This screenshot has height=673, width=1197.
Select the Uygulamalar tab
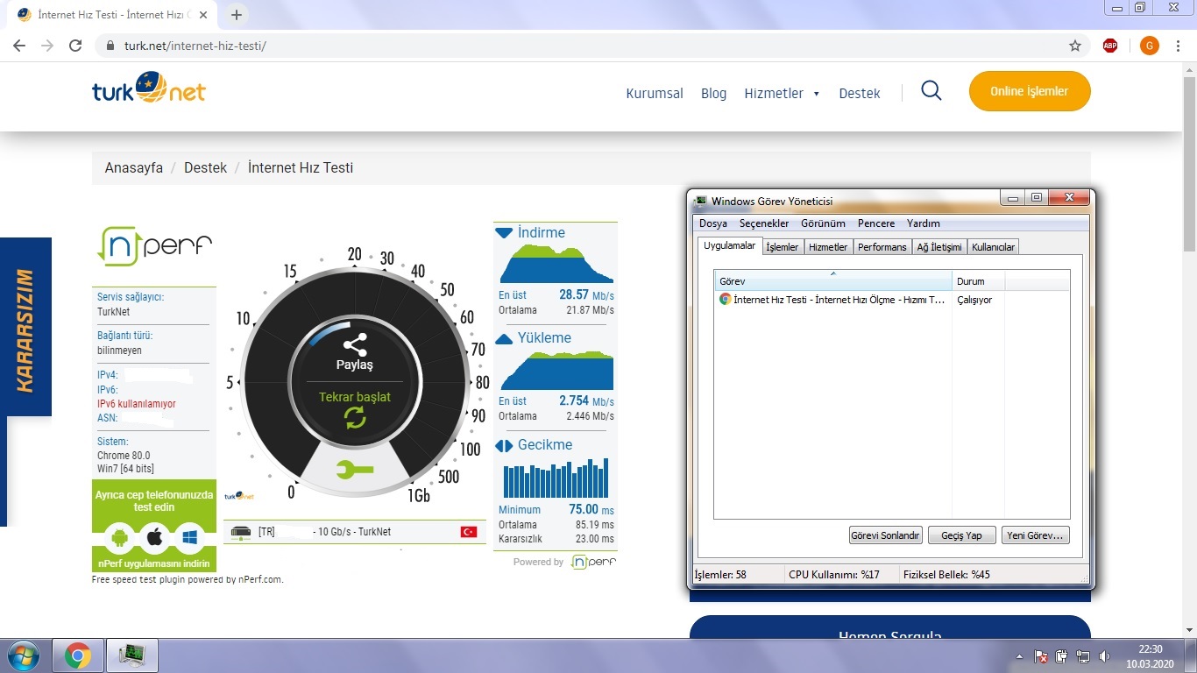730,245
